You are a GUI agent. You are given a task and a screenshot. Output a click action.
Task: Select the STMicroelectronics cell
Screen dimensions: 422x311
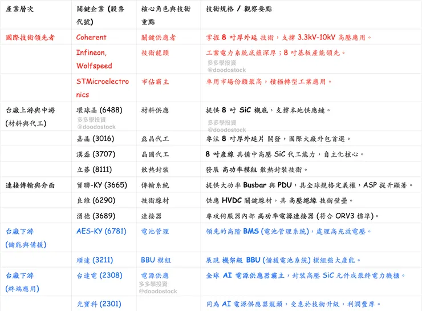(x=103, y=88)
